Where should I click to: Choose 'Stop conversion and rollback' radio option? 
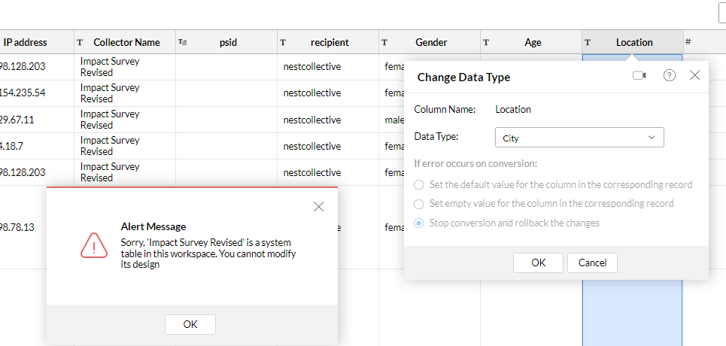pos(419,223)
